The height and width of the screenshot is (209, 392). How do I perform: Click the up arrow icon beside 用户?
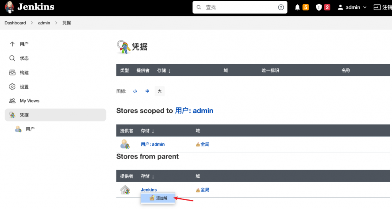(x=12, y=44)
